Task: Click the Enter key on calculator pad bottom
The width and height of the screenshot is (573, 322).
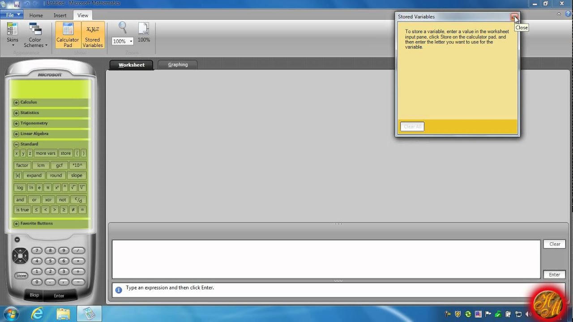Action: tap(59, 296)
